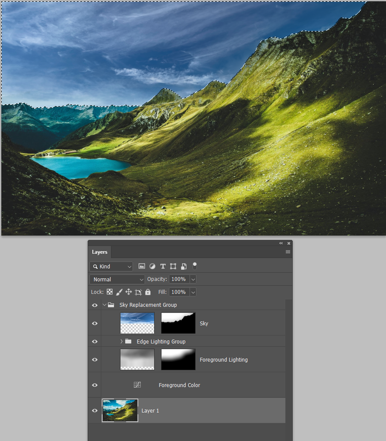Open the Normal blend mode dropdown
386x441 pixels.
[x=117, y=279]
